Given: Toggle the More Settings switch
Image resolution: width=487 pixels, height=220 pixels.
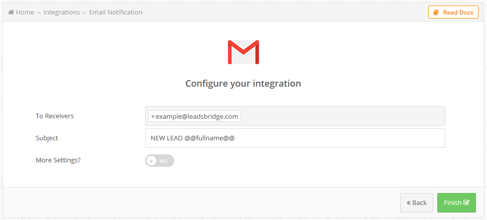Looking at the screenshot, I should pyautogui.click(x=160, y=161).
